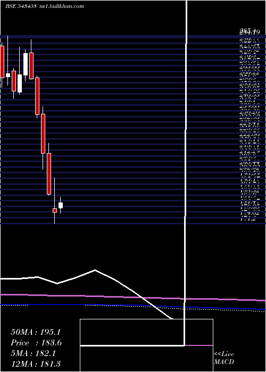Click the ns1.bullkhan.com watermark text

(x=62, y=6)
